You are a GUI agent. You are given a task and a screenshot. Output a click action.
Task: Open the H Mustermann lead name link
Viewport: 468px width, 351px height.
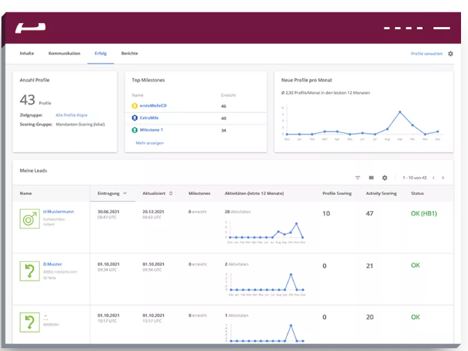[x=58, y=211]
